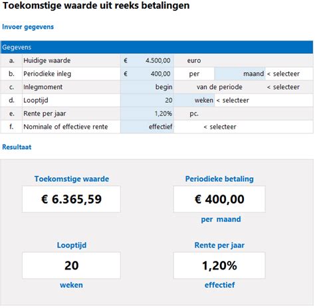The height and width of the screenshot is (308, 315).
Task: Click the Gegevens blue header bar
Action: [157, 47]
